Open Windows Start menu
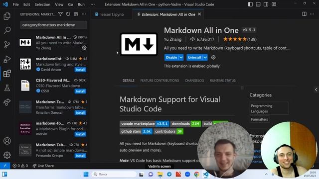 pos(86,174)
